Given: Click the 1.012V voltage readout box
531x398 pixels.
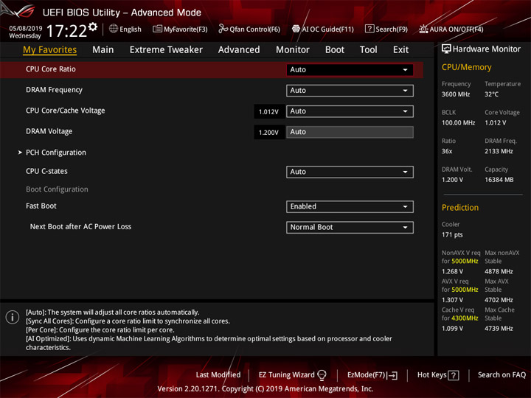Looking at the screenshot, I should 269,112.
